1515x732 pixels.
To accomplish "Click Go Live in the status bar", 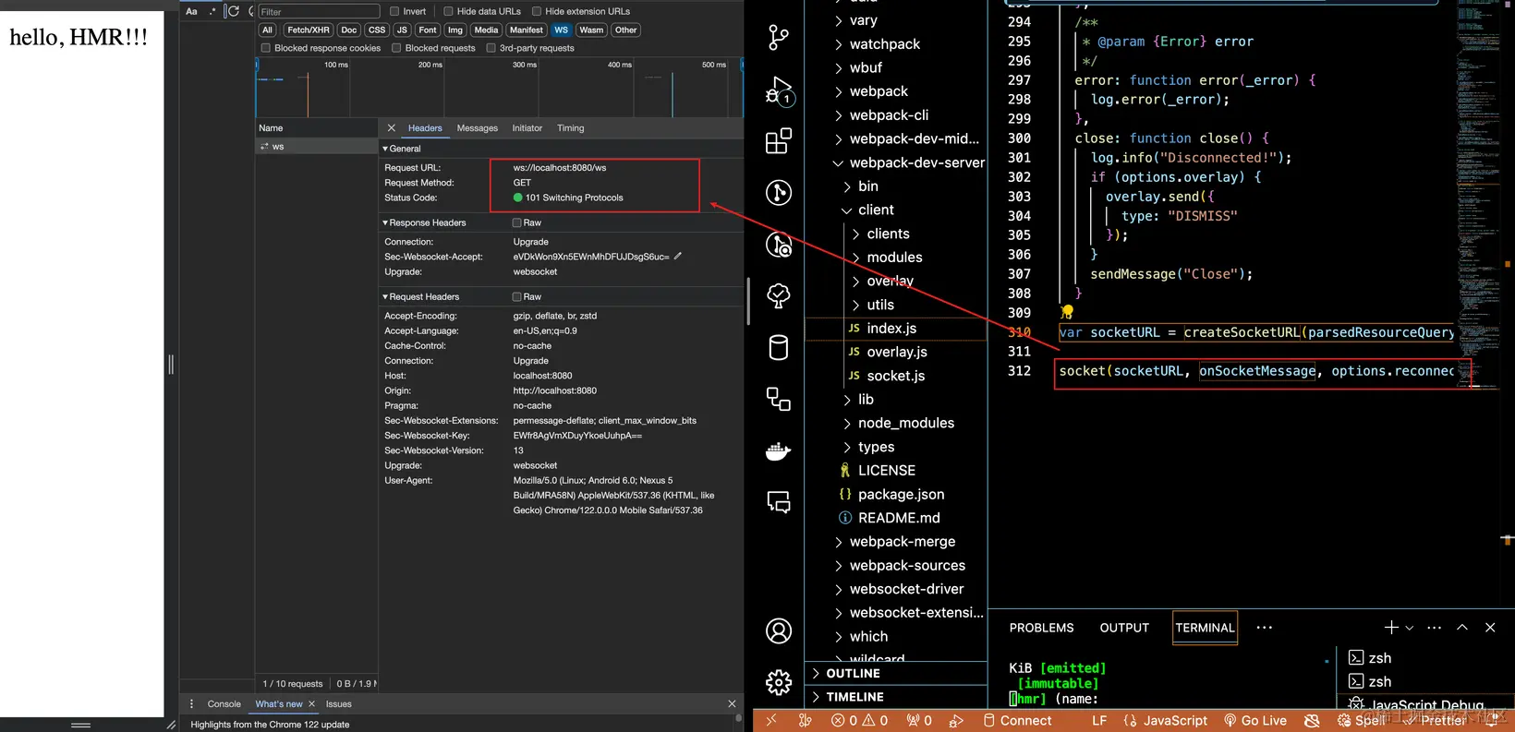I will point(1255,721).
